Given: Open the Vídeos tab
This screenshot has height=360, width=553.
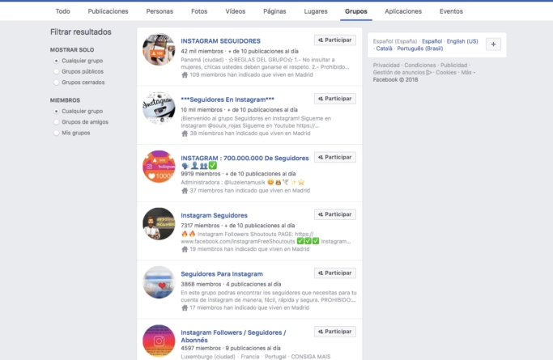Looking at the screenshot, I should [x=236, y=11].
